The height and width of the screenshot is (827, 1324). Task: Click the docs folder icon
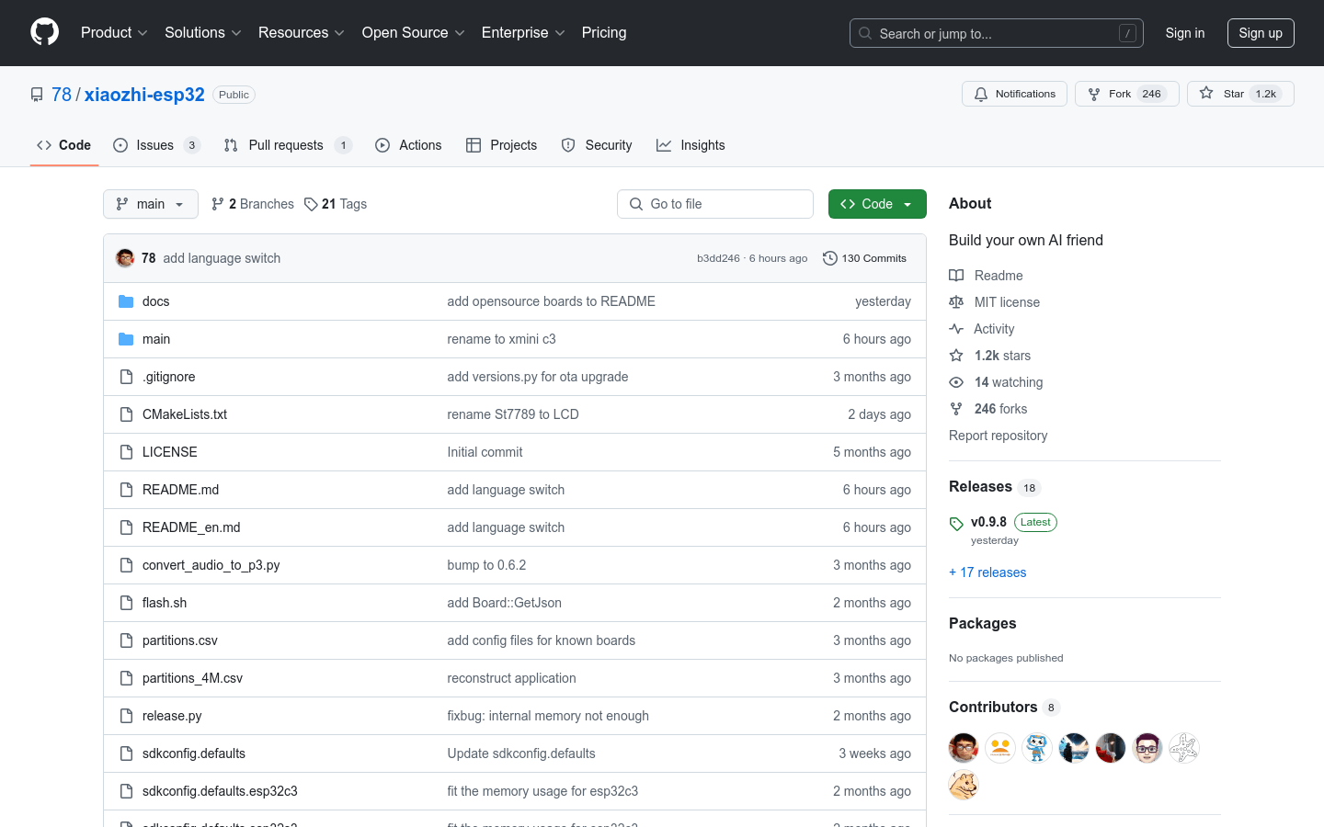tap(126, 301)
